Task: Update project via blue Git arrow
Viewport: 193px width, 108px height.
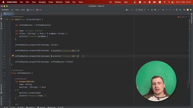Action: pyautogui.click(x=167, y=10)
